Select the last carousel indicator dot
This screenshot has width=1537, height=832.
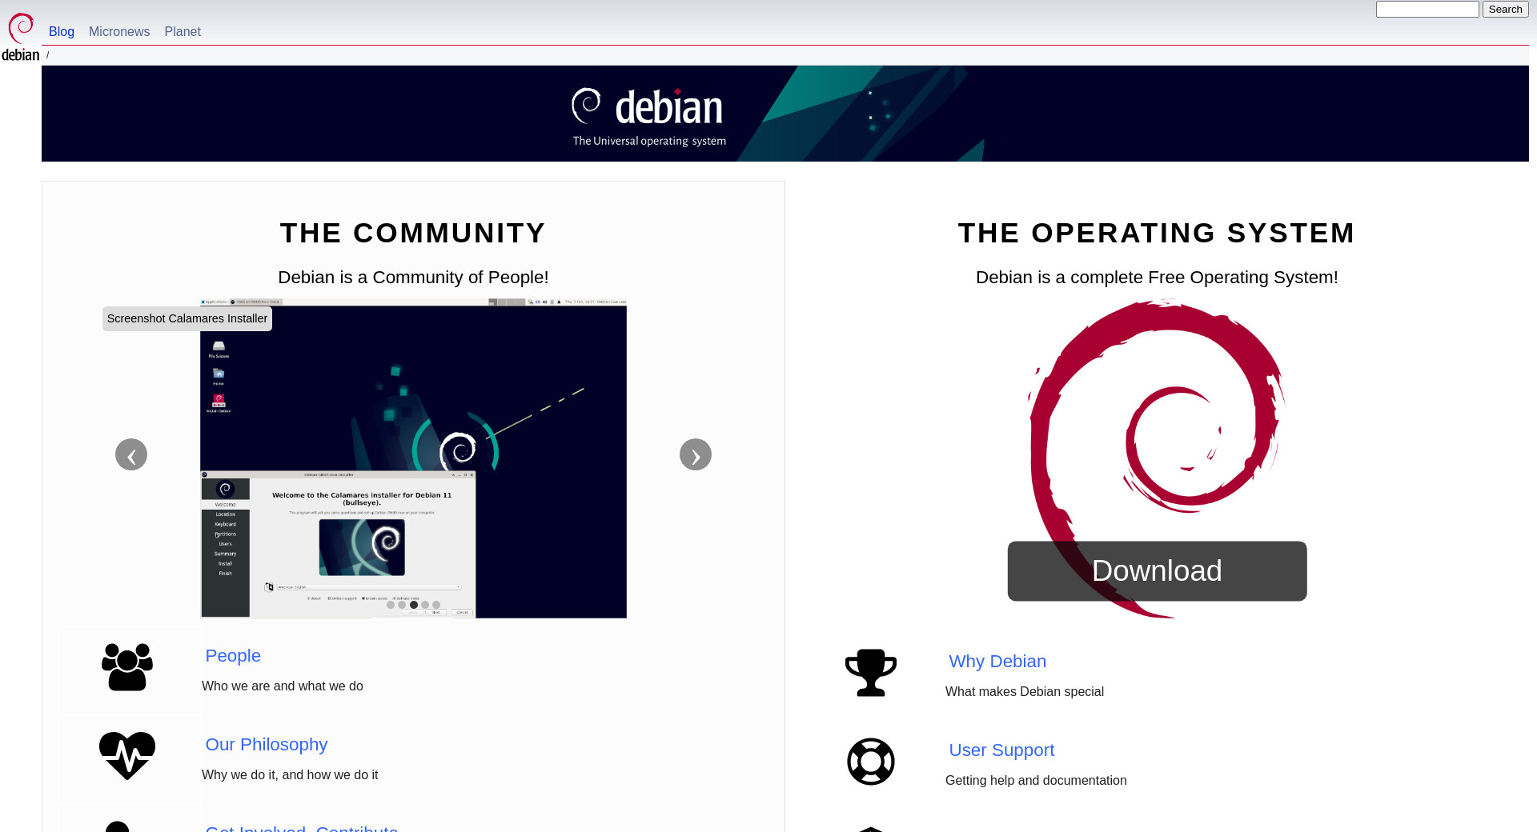coord(436,605)
